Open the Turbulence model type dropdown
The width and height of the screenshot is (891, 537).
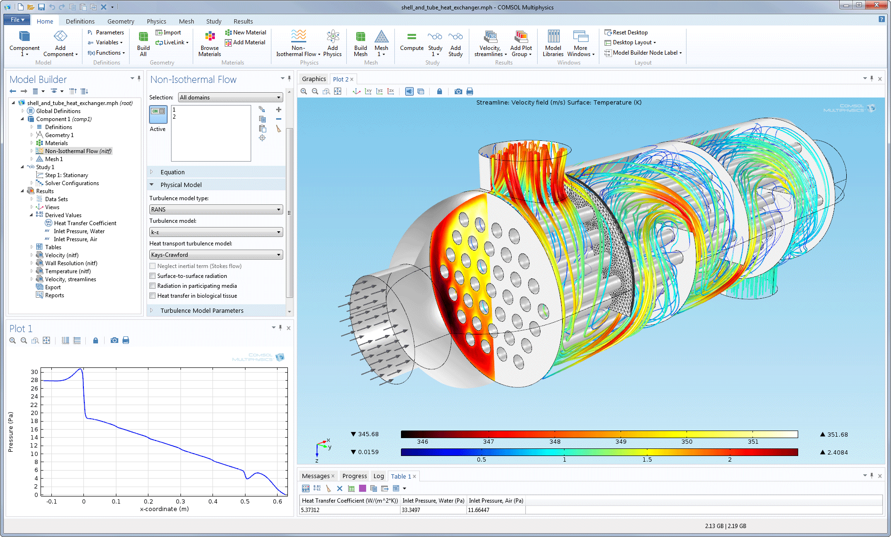278,209
